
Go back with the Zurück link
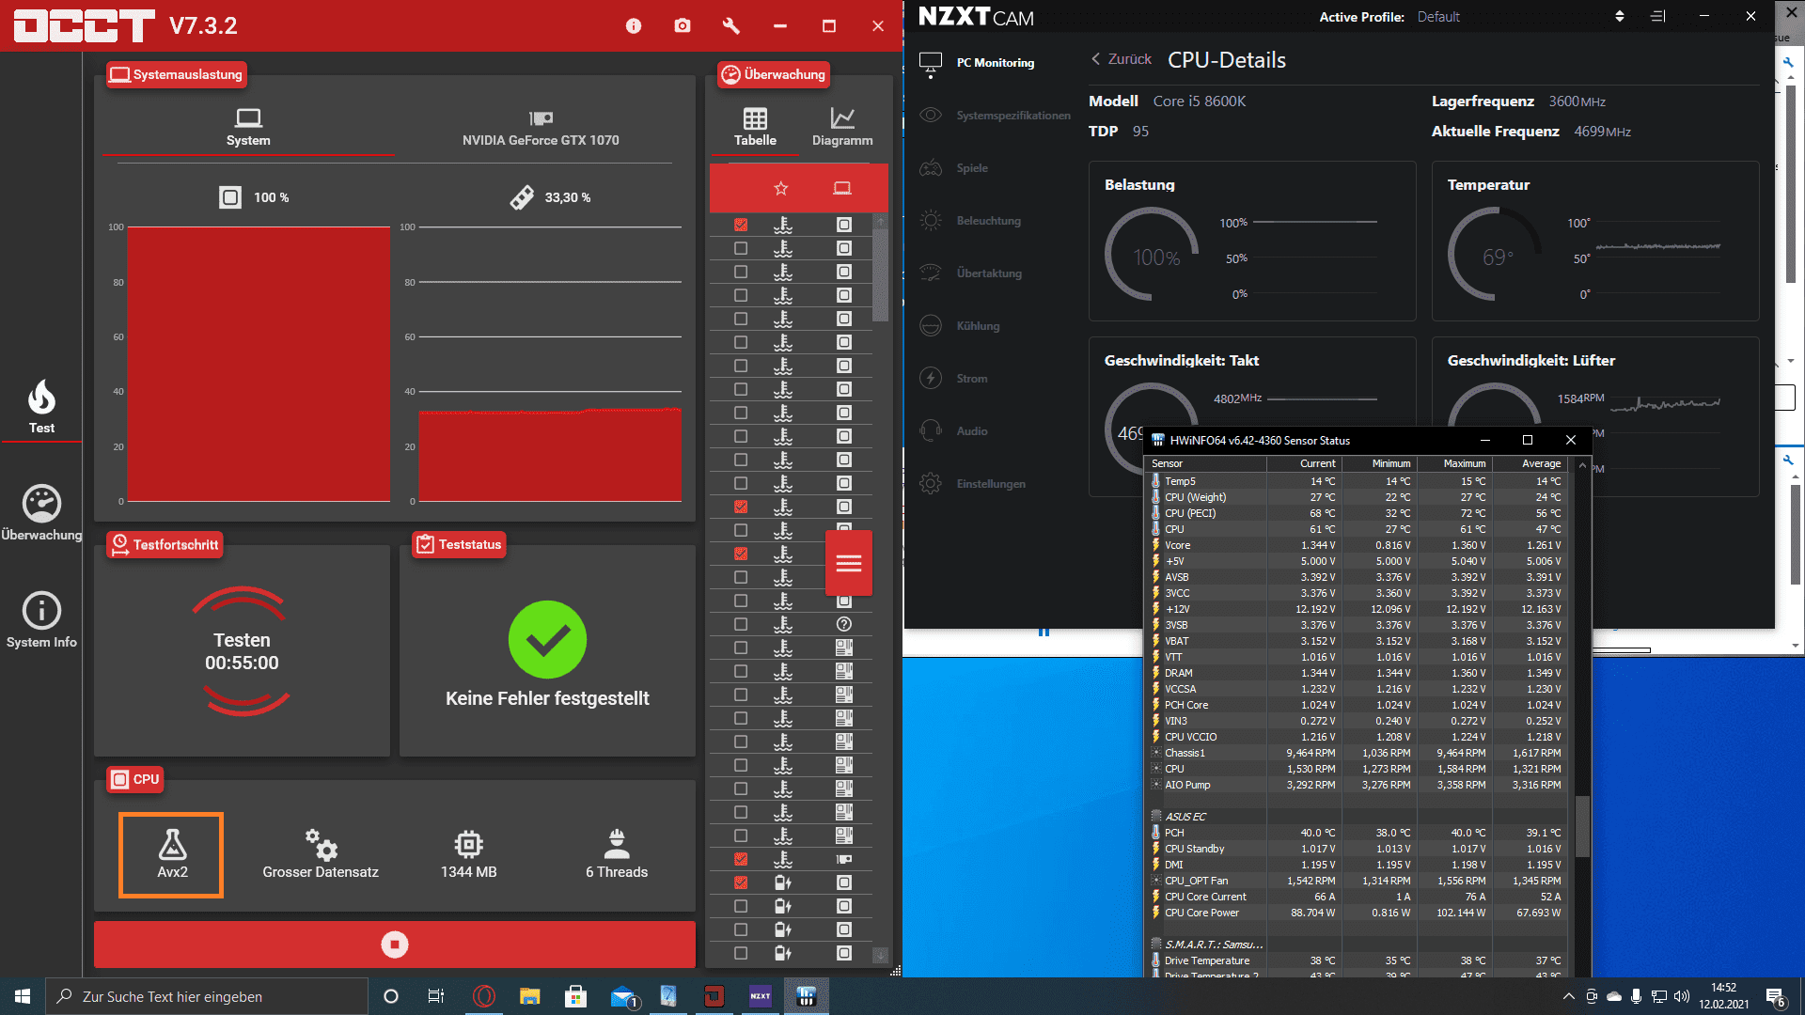point(1121,59)
